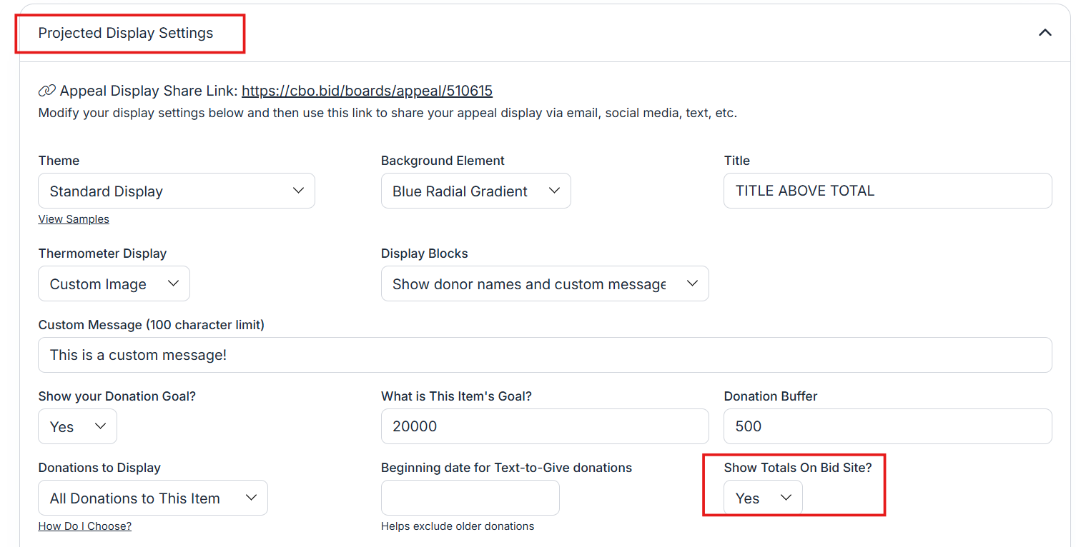Screen dimensions: 1076x547
Task: Click the Projected Display Settings header title
Action: point(126,34)
